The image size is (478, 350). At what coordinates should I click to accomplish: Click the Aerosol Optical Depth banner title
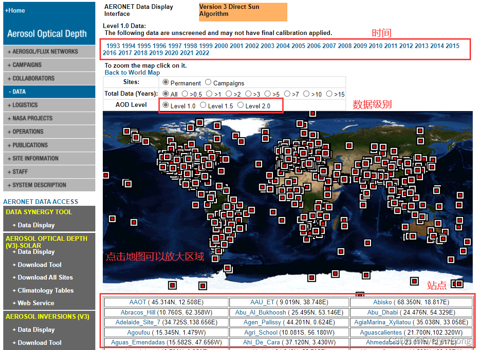point(47,34)
